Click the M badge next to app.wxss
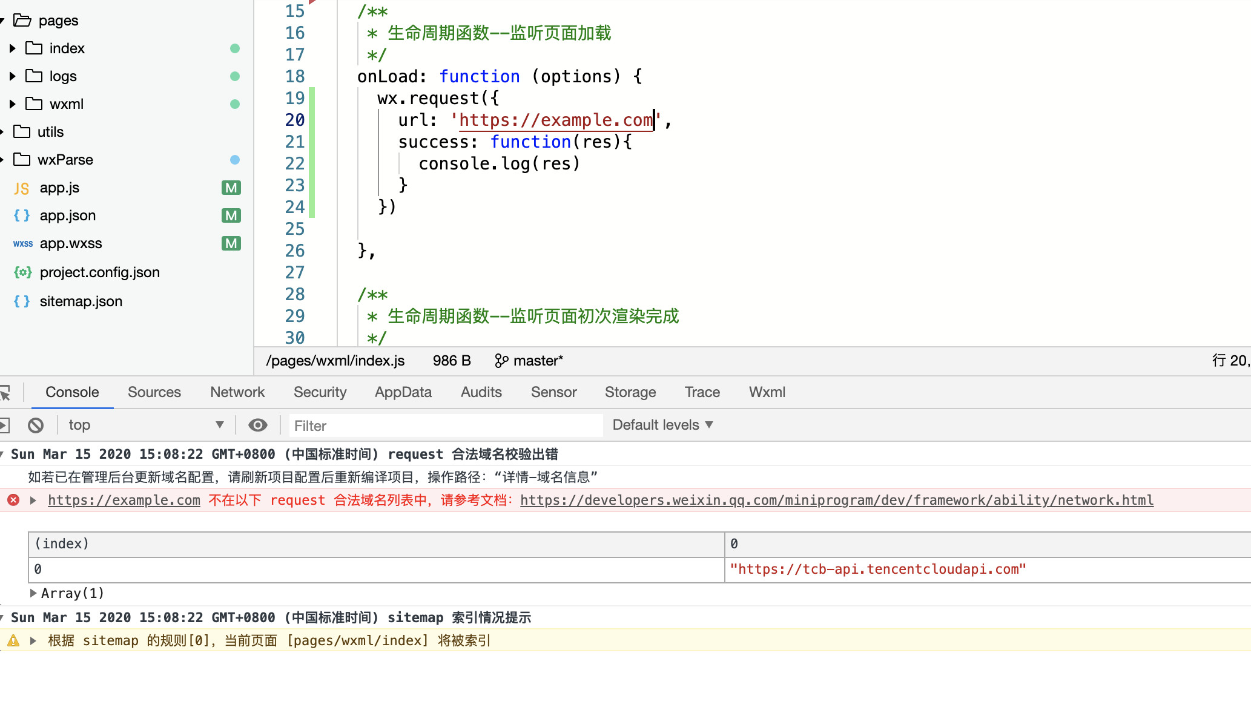This screenshot has height=719, width=1251. point(231,243)
